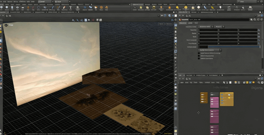Image resolution: width=264 pixels, height=135 pixels.
Task: Toggle Enable Constraints checkbox
Action: (199, 59)
